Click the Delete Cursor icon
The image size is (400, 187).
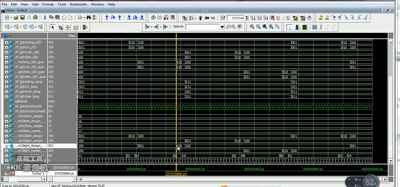327,18
